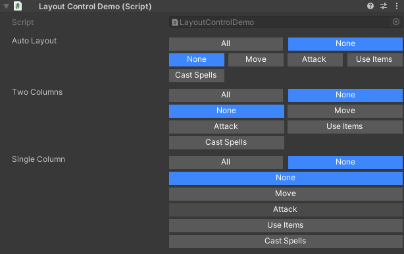Select top None button in Auto Layout
Screen dimensions: 404x254
[x=345, y=44]
